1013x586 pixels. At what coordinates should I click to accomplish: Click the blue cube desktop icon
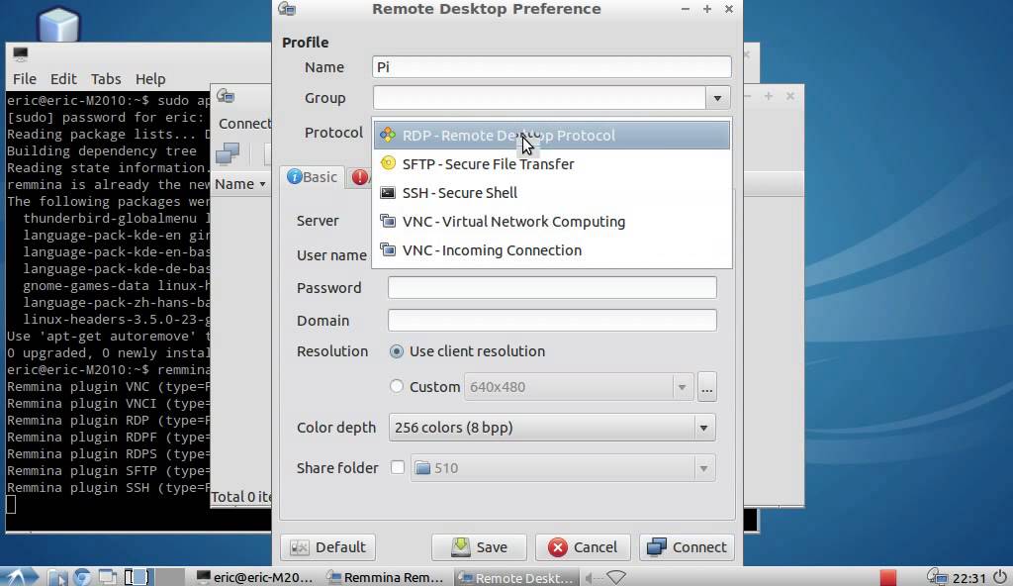pos(58,25)
